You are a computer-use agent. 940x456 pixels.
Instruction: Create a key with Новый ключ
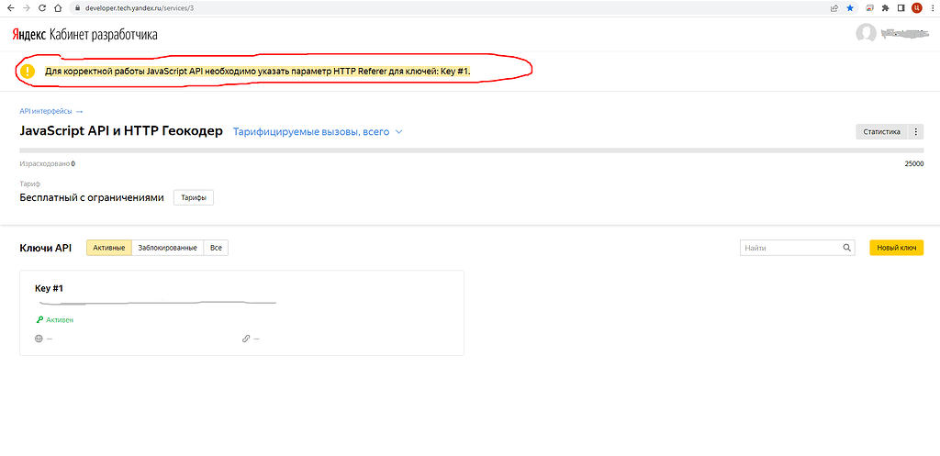coord(896,248)
